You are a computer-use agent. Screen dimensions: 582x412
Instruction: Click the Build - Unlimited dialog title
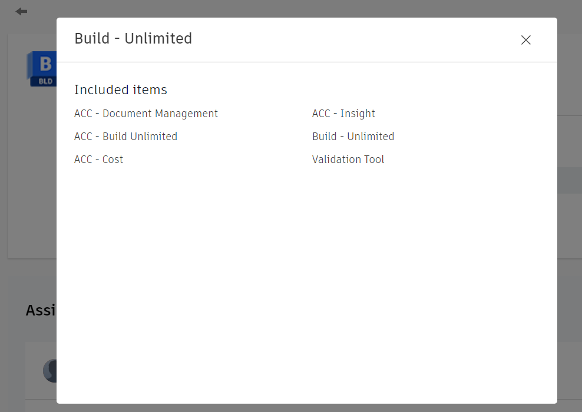pyautogui.click(x=133, y=39)
